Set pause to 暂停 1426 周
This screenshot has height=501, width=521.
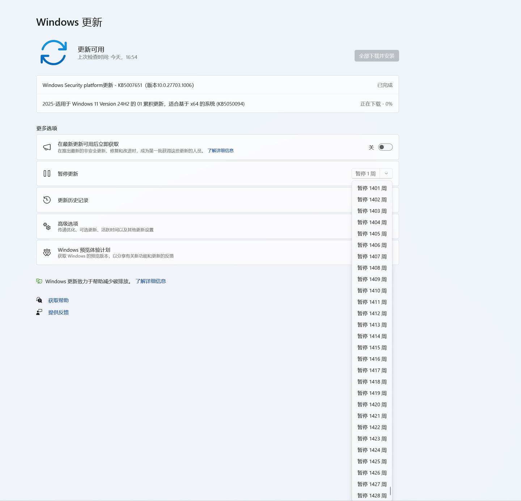(x=372, y=473)
